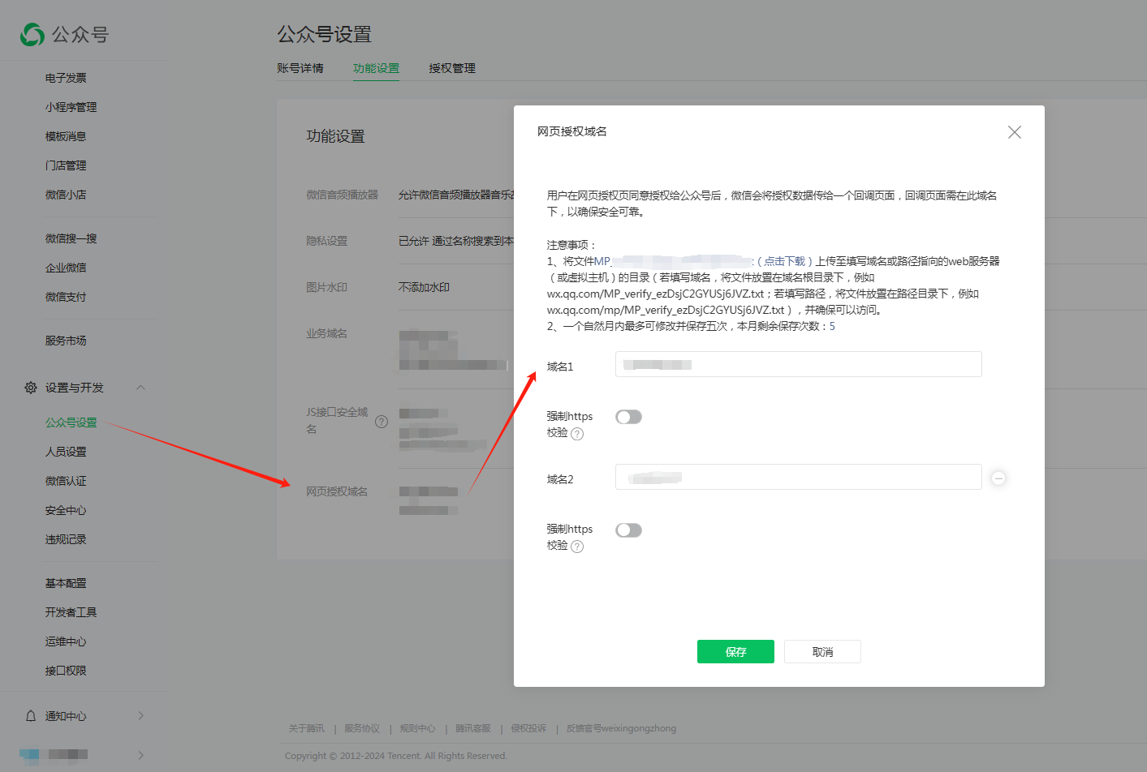Collapse the 设置与开发 sidebar section
The width and height of the screenshot is (1147, 772).
pyautogui.click(x=140, y=388)
